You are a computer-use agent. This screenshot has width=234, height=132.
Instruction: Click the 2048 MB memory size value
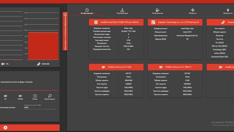tap(128, 80)
